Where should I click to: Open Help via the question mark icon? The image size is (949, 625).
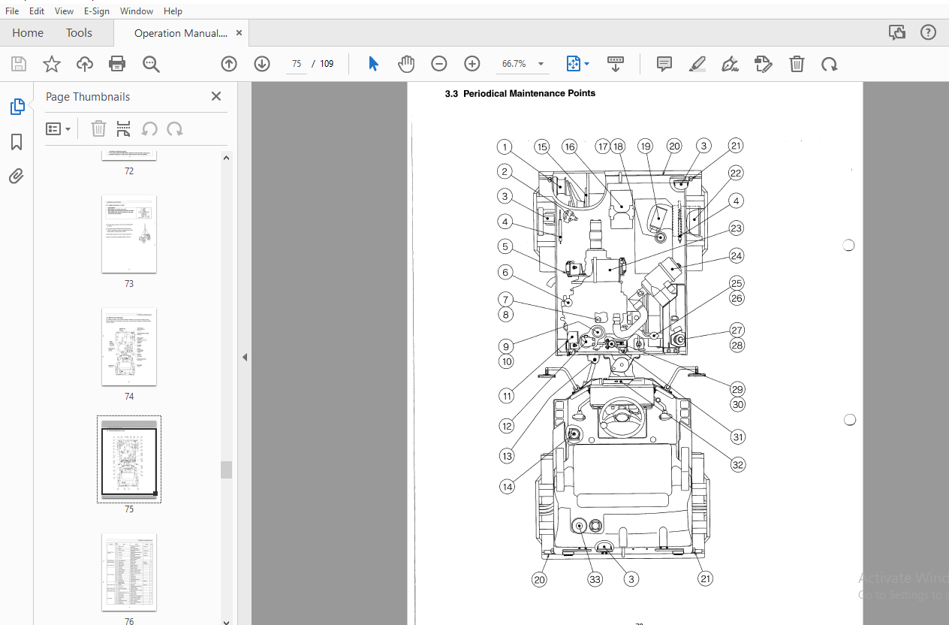(929, 32)
